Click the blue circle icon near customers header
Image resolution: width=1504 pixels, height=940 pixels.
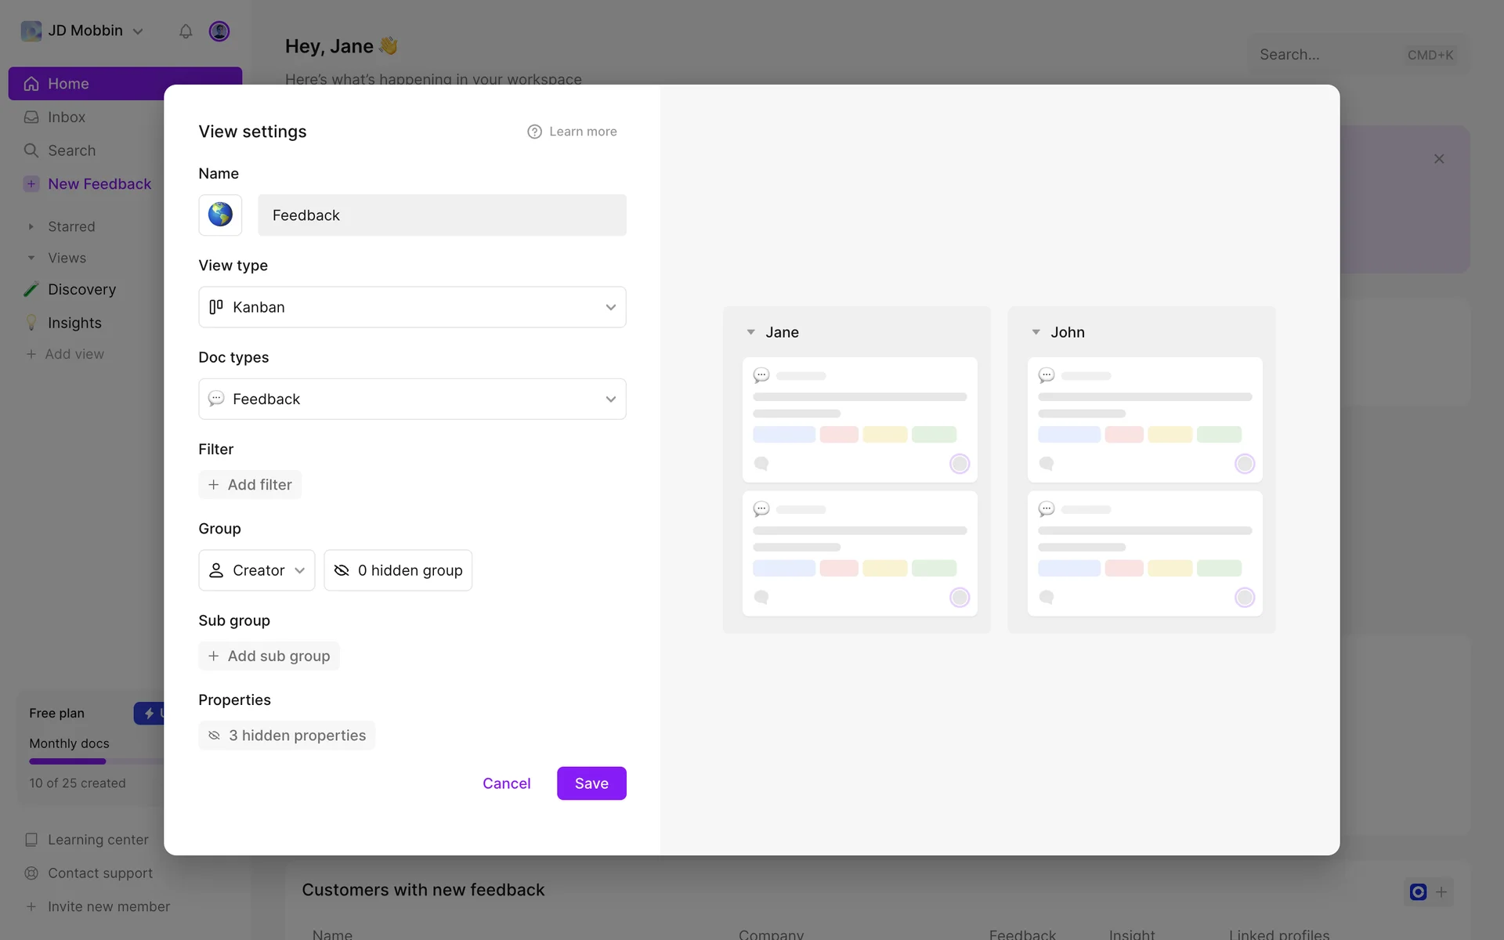pos(1418,891)
